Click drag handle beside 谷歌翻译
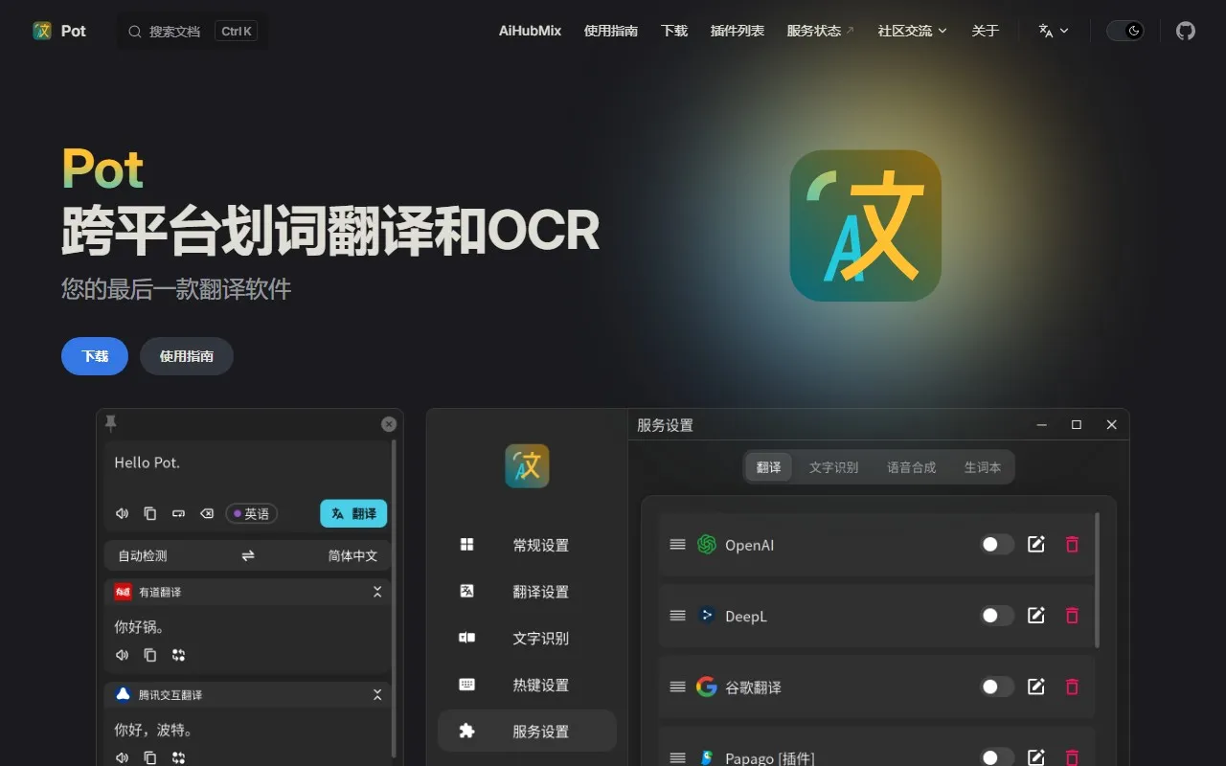Screen dimensions: 1226x766 [677, 687]
